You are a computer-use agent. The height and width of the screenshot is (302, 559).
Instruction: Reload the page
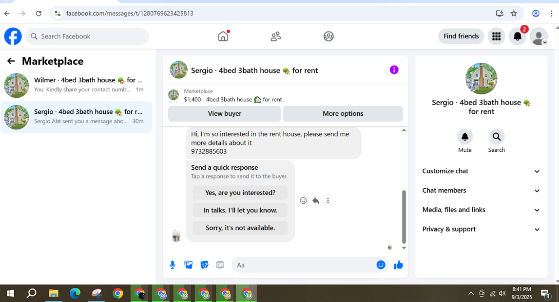click(39, 14)
